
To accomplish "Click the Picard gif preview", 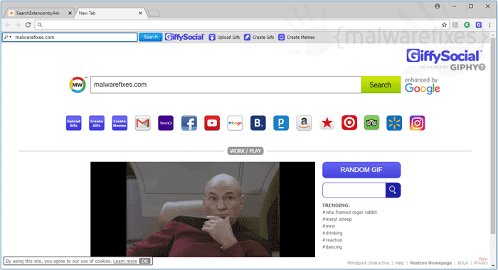I will 203,210.
